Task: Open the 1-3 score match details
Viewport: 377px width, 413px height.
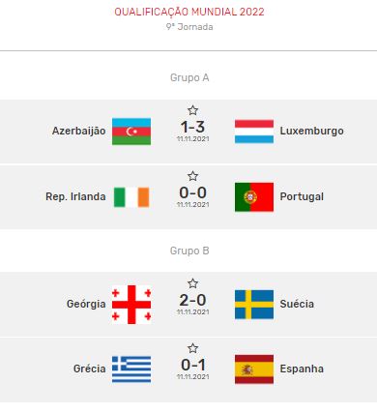Action: coord(192,127)
